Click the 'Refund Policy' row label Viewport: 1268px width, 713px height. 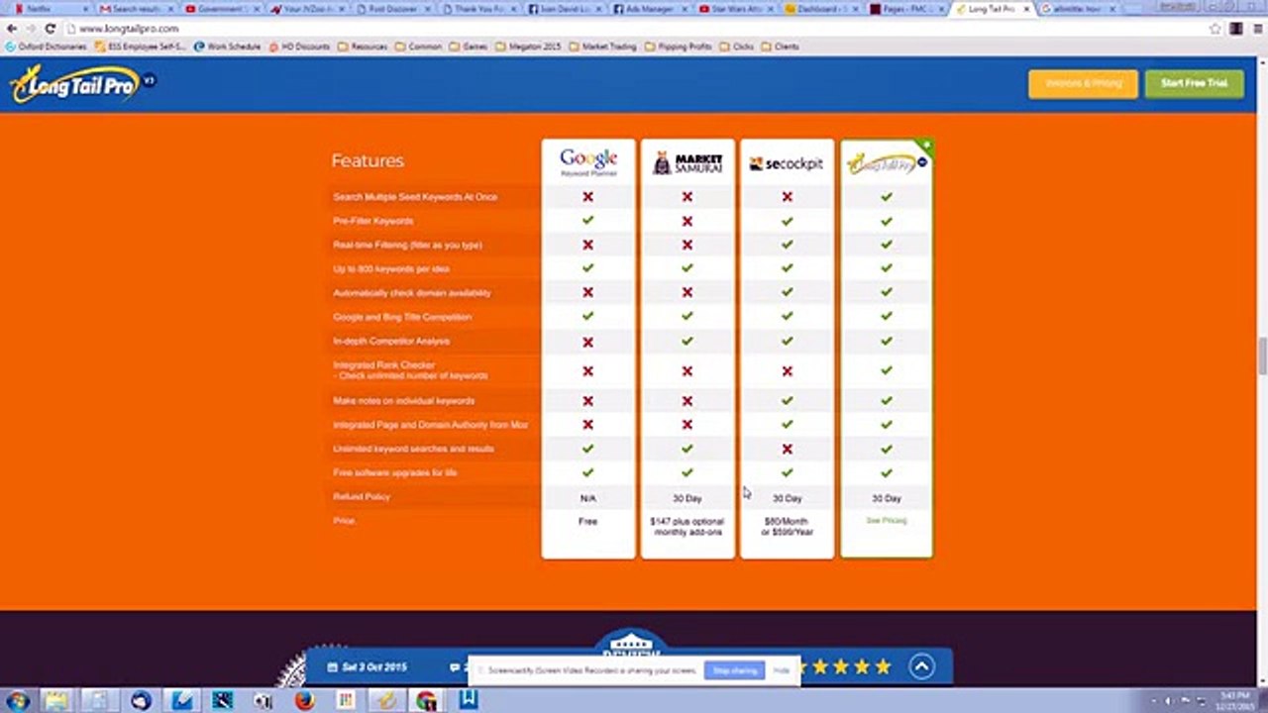click(x=362, y=497)
